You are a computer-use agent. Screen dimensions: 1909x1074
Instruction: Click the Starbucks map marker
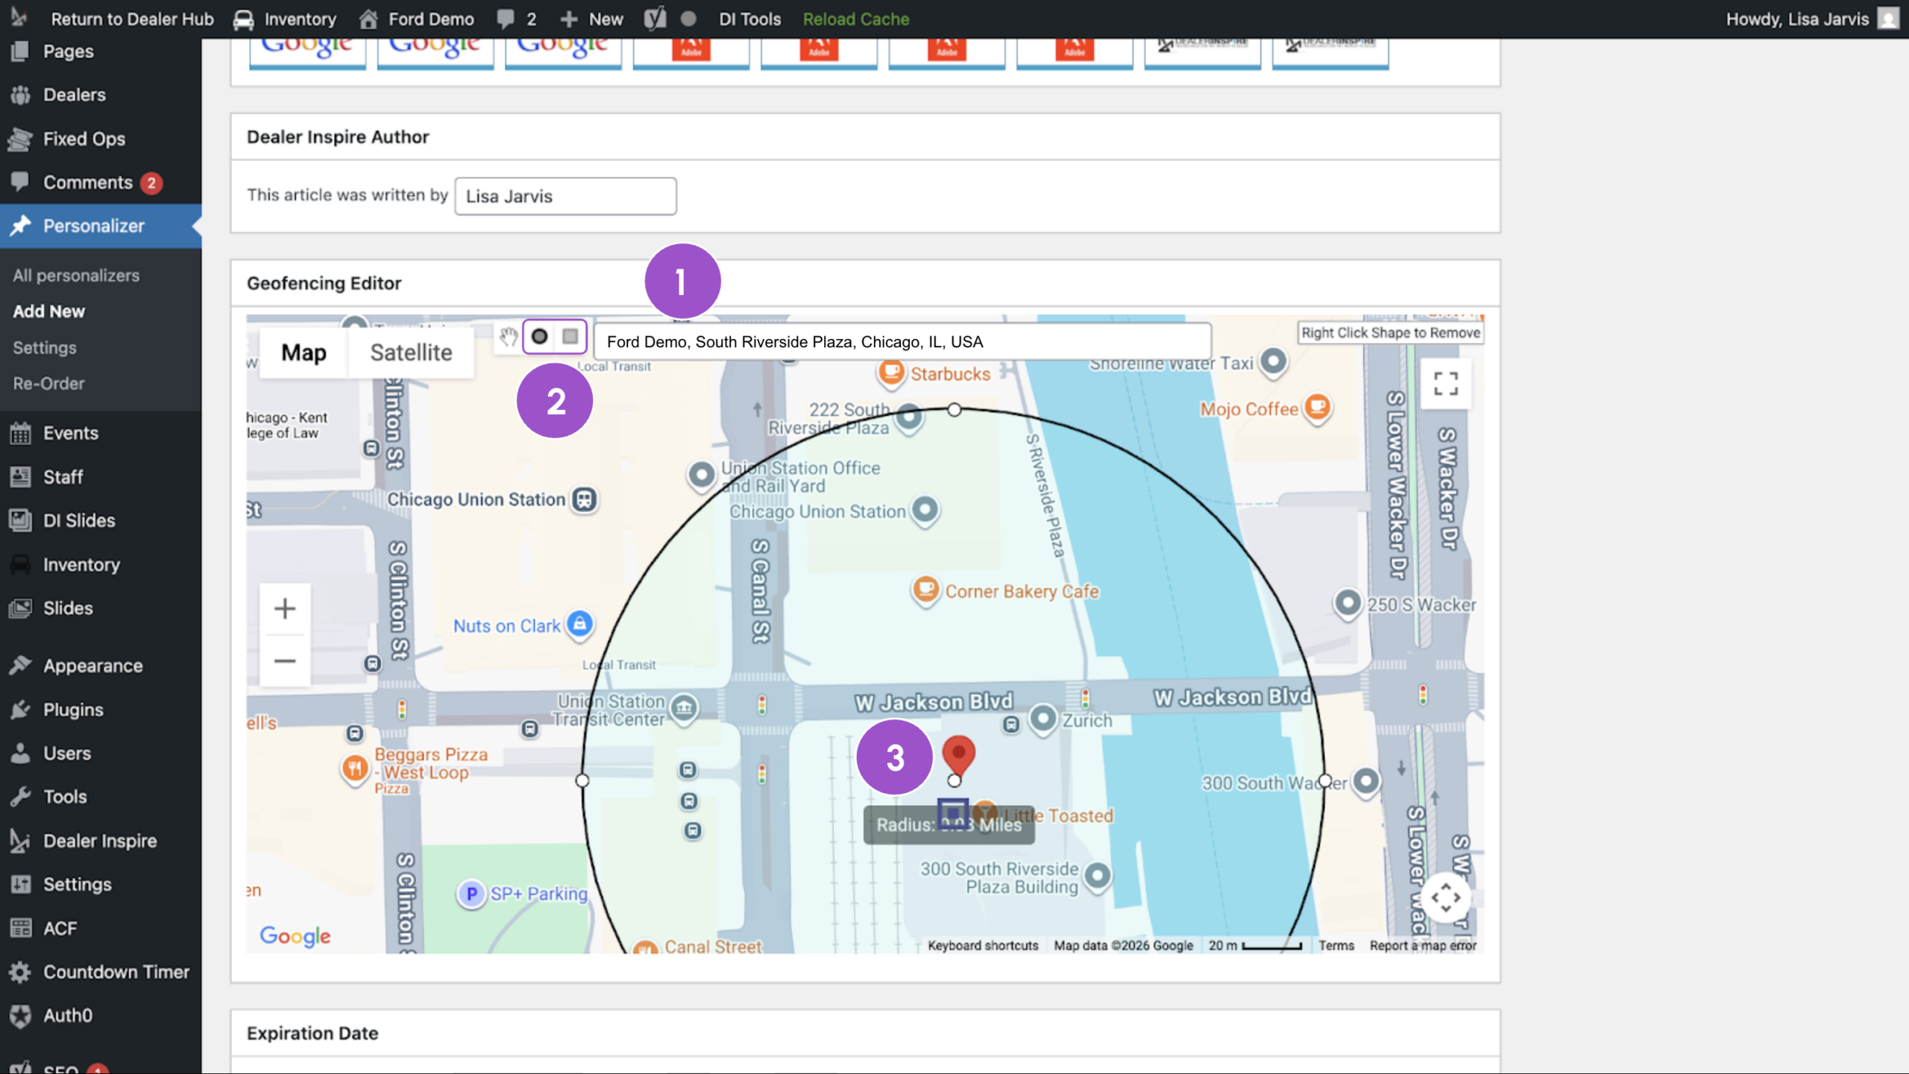pyautogui.click(x=891, y=372)
